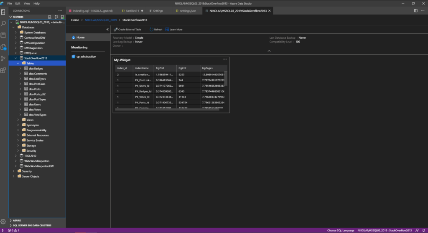Image resolution: width=428 pixels, height=233 pixels.
Task: Sort by frgPrct column header
Action: point(165,68)
